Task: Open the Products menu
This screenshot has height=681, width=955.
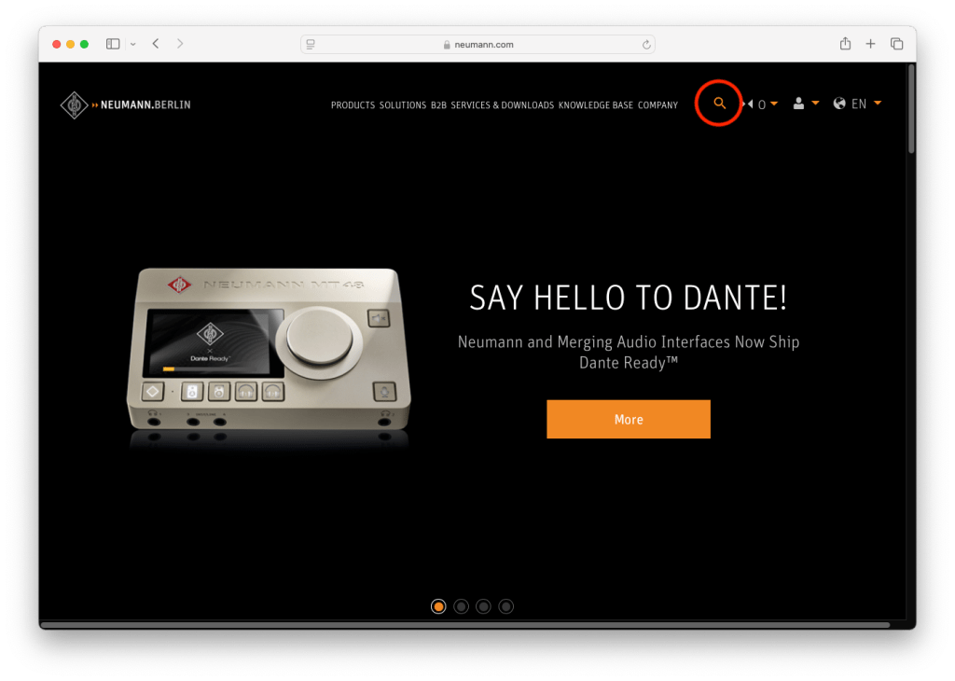Action: (x=353, y=105)
